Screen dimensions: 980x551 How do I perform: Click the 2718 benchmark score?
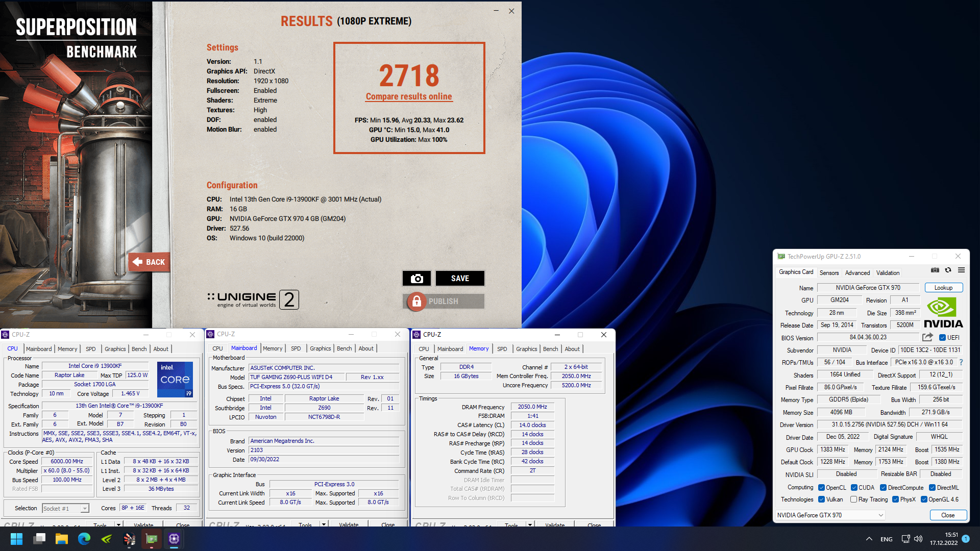(x=409, y=76)
